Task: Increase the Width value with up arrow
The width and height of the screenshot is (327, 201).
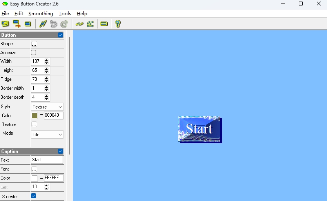Action: tap(46, 60)
